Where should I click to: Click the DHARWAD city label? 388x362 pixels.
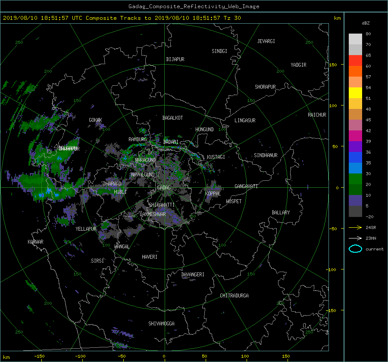tap(112, 184)
